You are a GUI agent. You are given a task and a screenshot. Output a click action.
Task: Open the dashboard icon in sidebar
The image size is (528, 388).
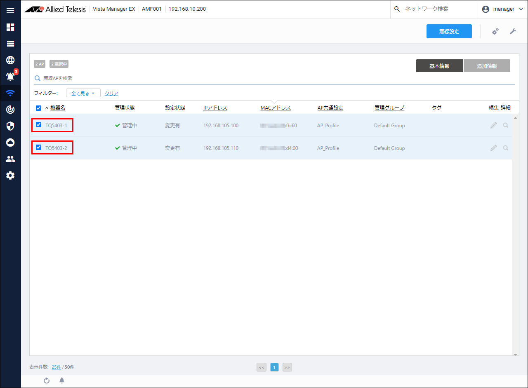(10, 27)
